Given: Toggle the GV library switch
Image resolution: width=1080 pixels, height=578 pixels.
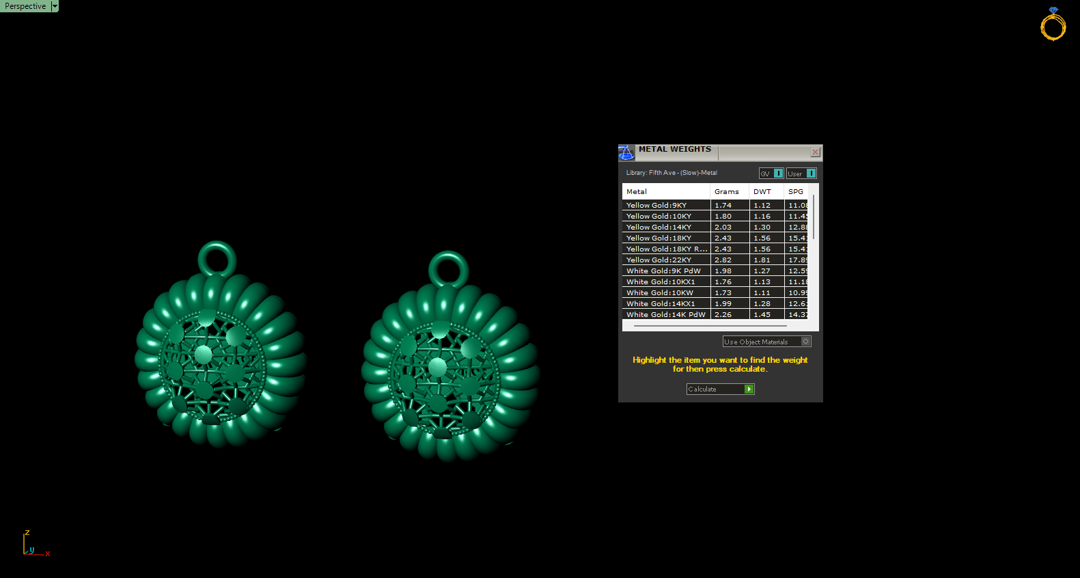Looking at the screenshot, I should 778,174.
